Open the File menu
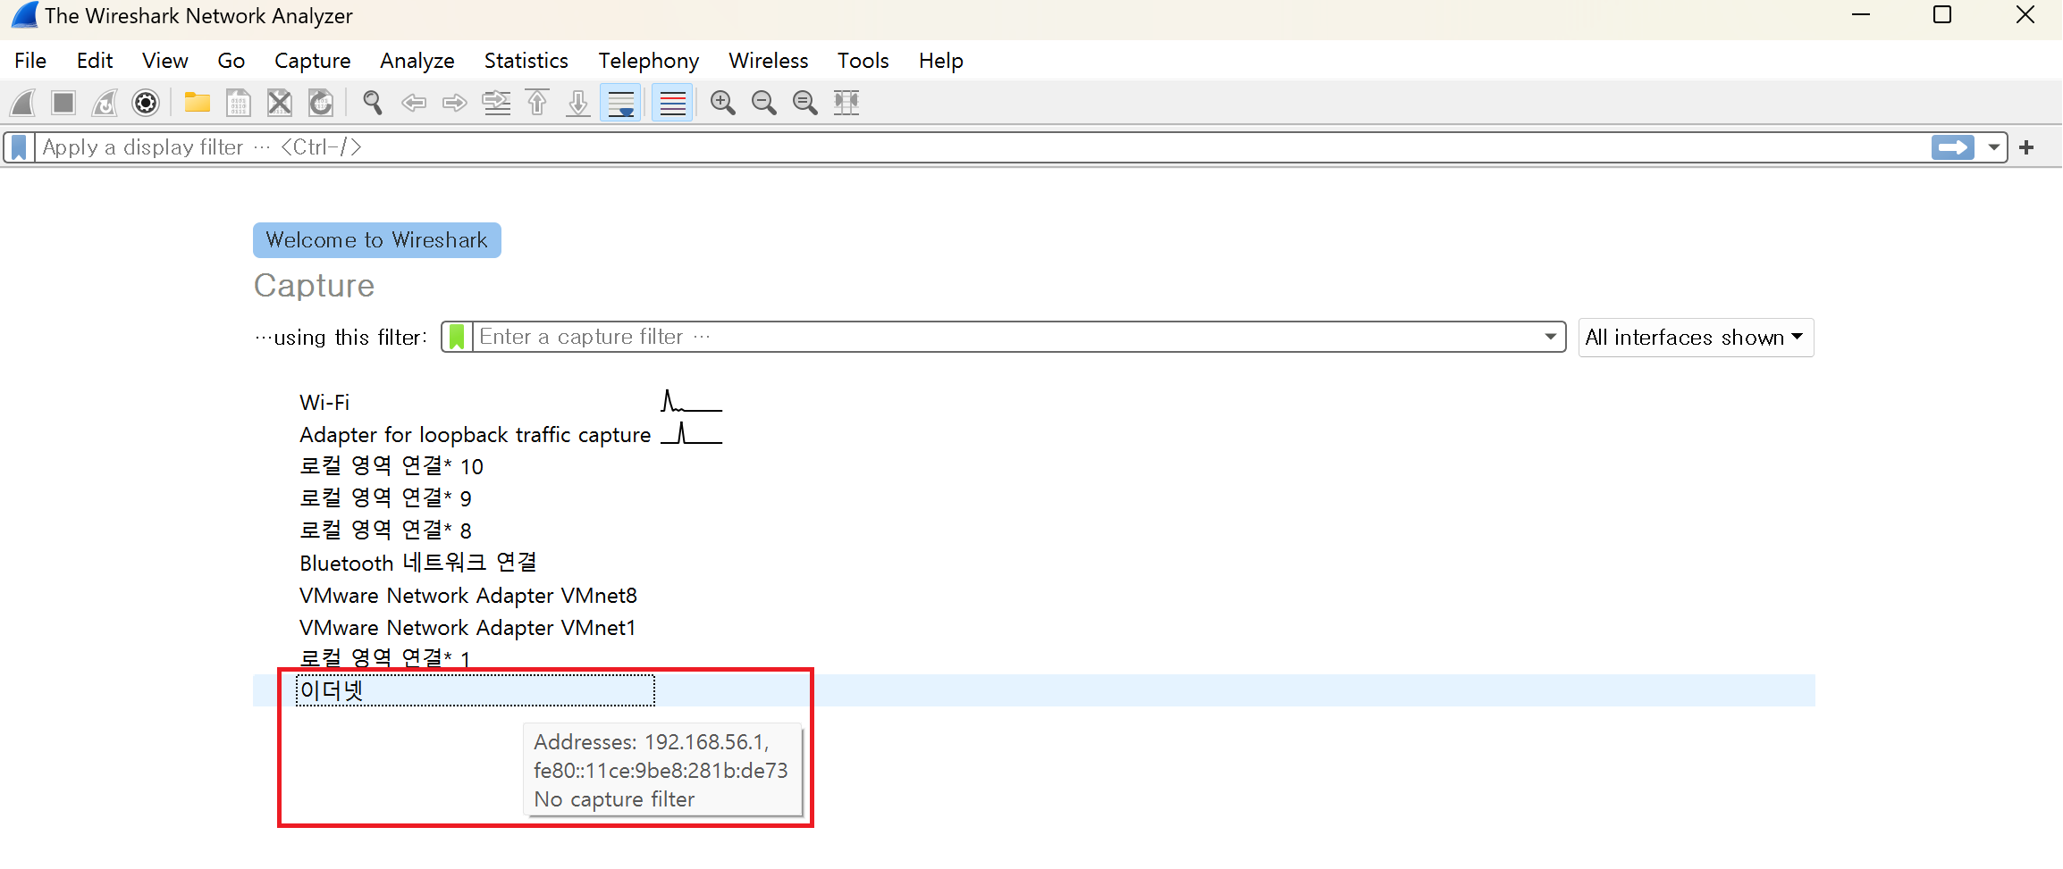The width and height of the screenshot is (2063, 869). pyautogui.click(x=30, y=61)
